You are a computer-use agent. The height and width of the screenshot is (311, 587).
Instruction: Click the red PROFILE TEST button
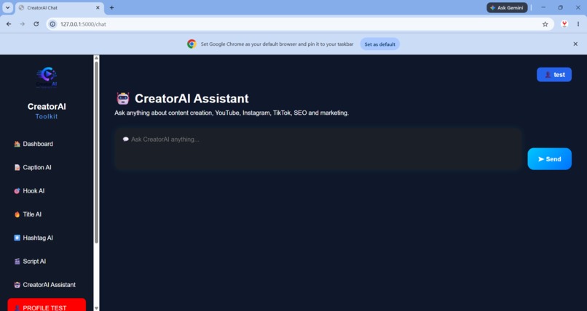tap(47, 305)
